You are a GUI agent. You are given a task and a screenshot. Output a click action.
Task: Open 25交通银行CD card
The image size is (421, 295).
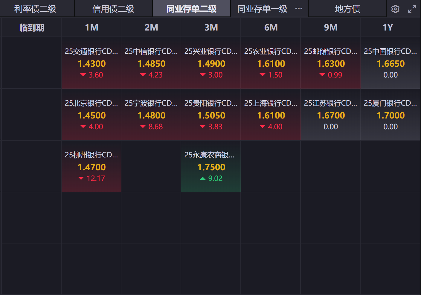[91, 63]
